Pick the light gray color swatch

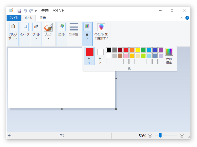[115, 56]
